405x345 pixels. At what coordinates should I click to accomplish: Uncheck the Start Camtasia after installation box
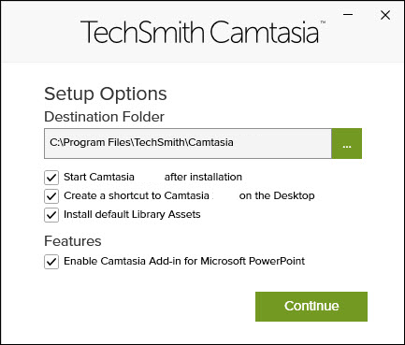click(x=51, y=178)
